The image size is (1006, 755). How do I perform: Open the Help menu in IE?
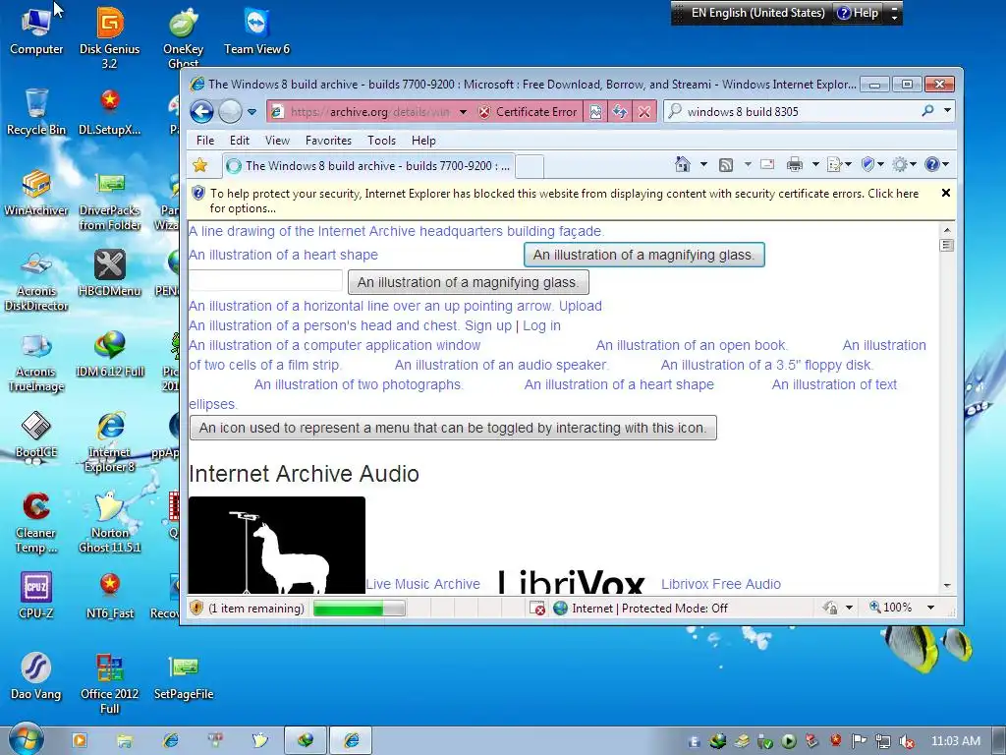[x=423, y=140]
